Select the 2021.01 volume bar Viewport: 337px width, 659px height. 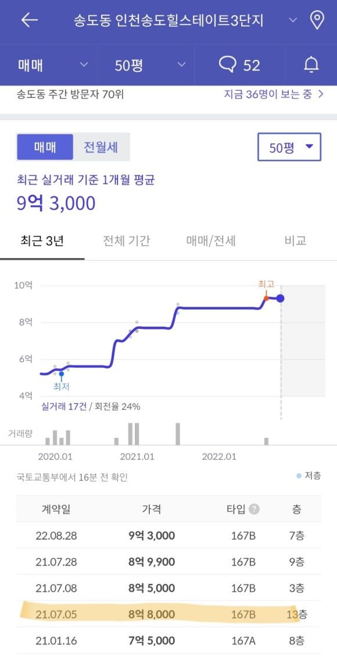(x=136, y=434)
